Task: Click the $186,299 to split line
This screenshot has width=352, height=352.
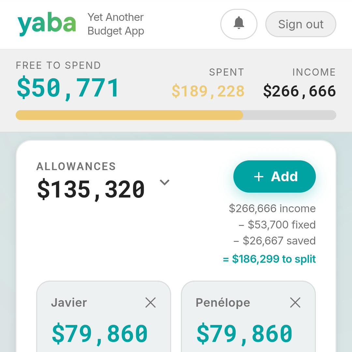Action: tap(269, 259)
